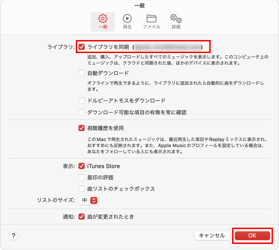Screen dimensions: 279x250
Task: Open the リストのサイズ dropdown showing 中
Action: 88,200
